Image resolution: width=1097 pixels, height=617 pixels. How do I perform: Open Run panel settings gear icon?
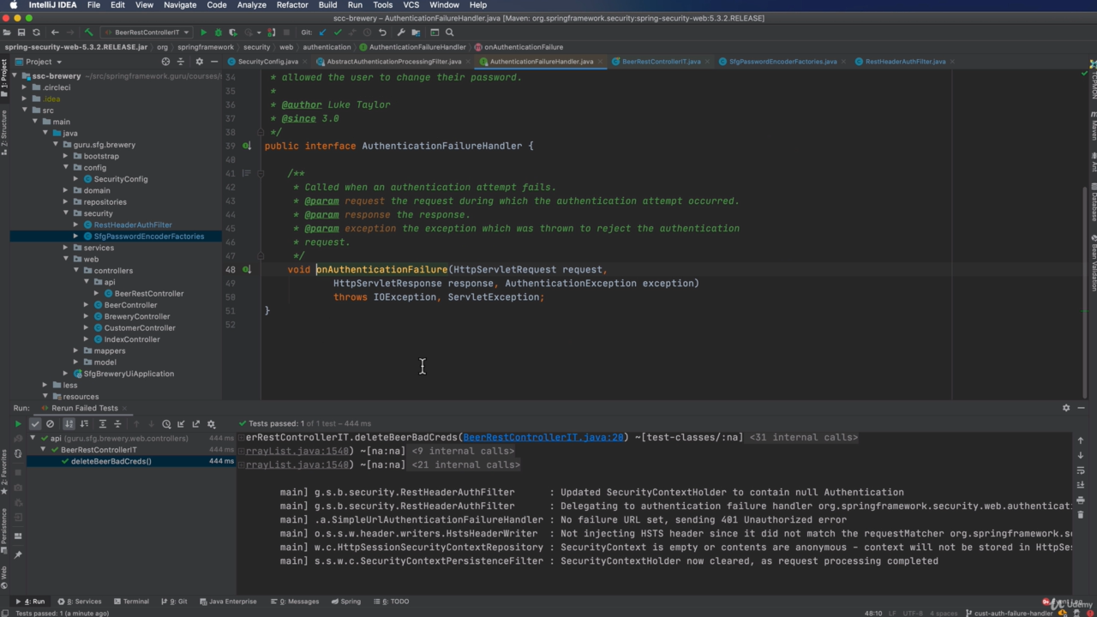(1066, 408)
